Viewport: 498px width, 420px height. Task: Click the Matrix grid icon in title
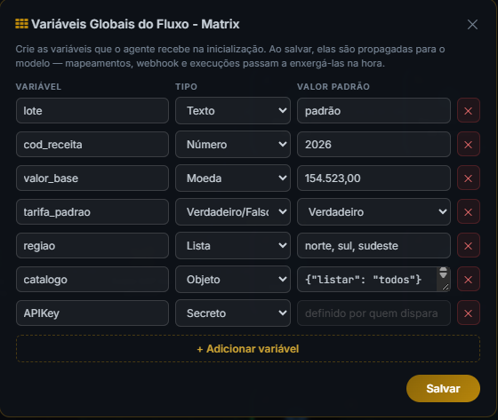[21, 24]
